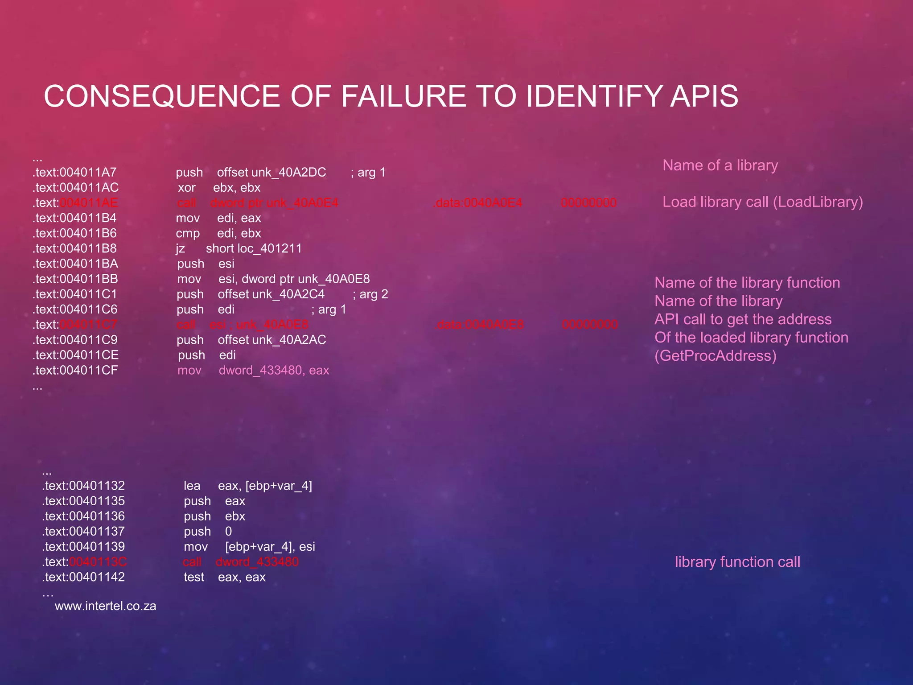Screen dimensions: 913x685
Task: Click the address .text:004011CE
Action: 75,355
